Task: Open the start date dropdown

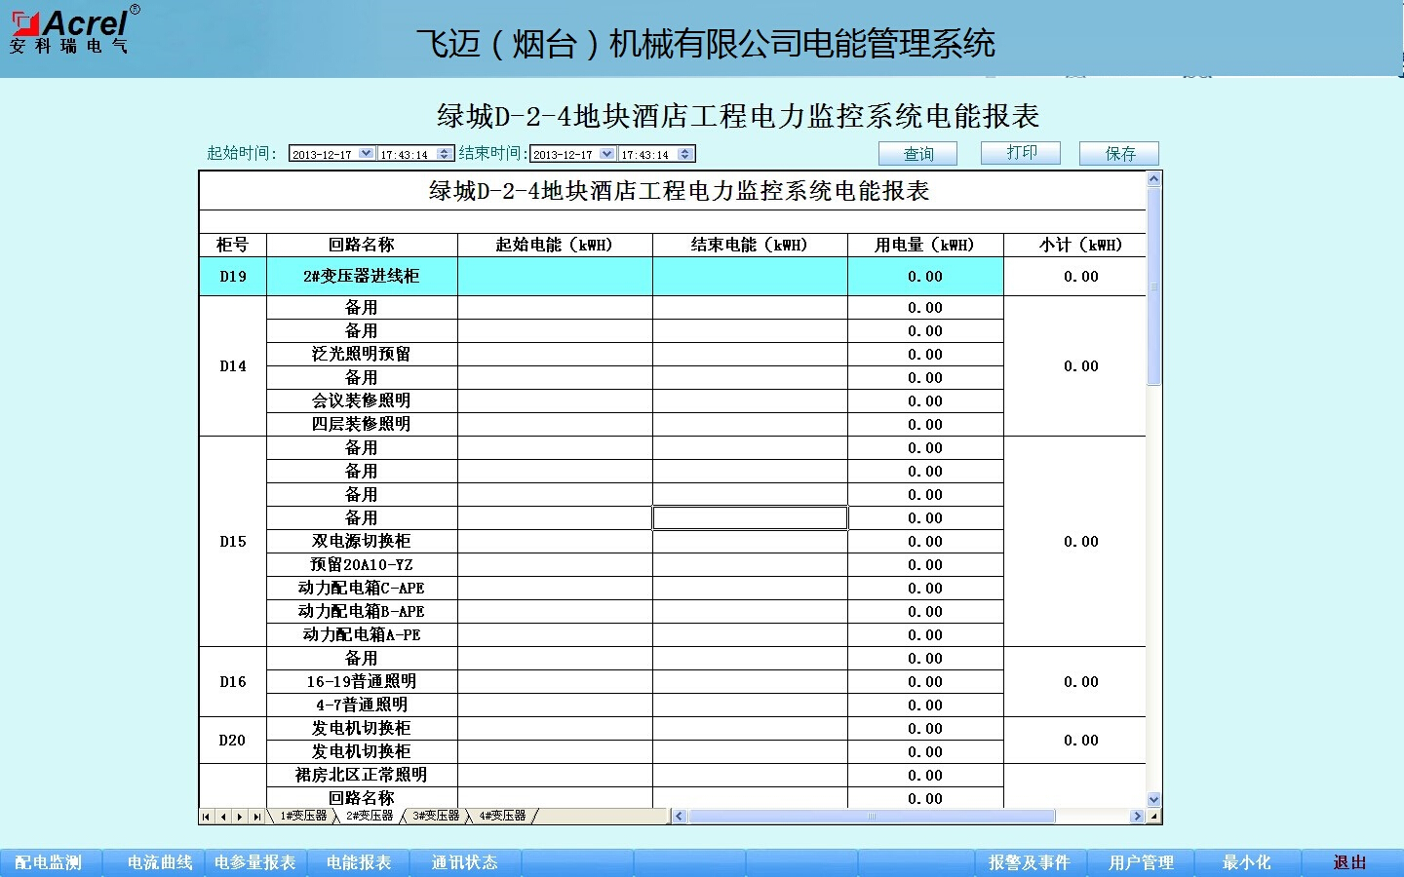Action: (x=366, y=154)
